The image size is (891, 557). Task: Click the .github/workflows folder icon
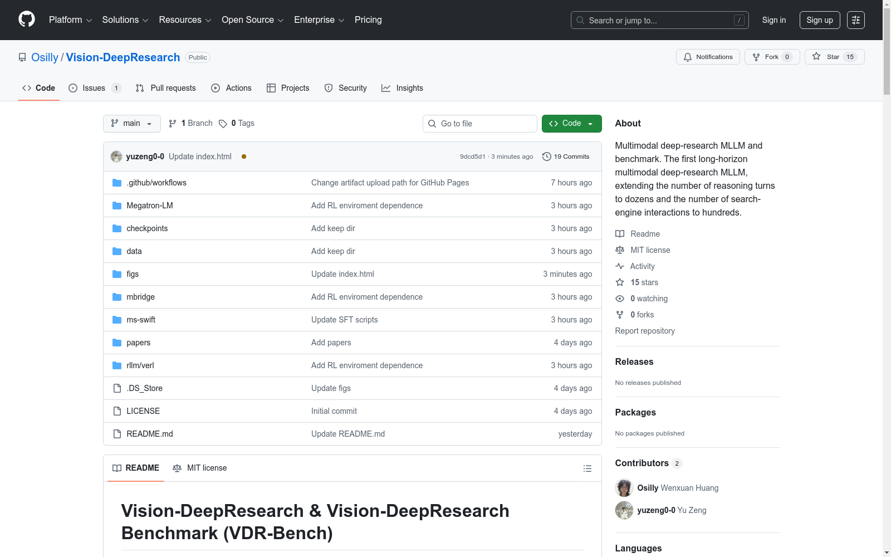[117, 183]
